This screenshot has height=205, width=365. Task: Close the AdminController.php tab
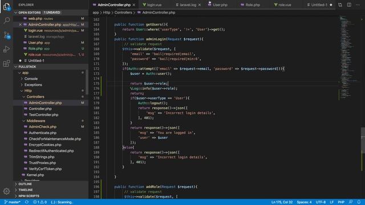(x=134, y=5)
